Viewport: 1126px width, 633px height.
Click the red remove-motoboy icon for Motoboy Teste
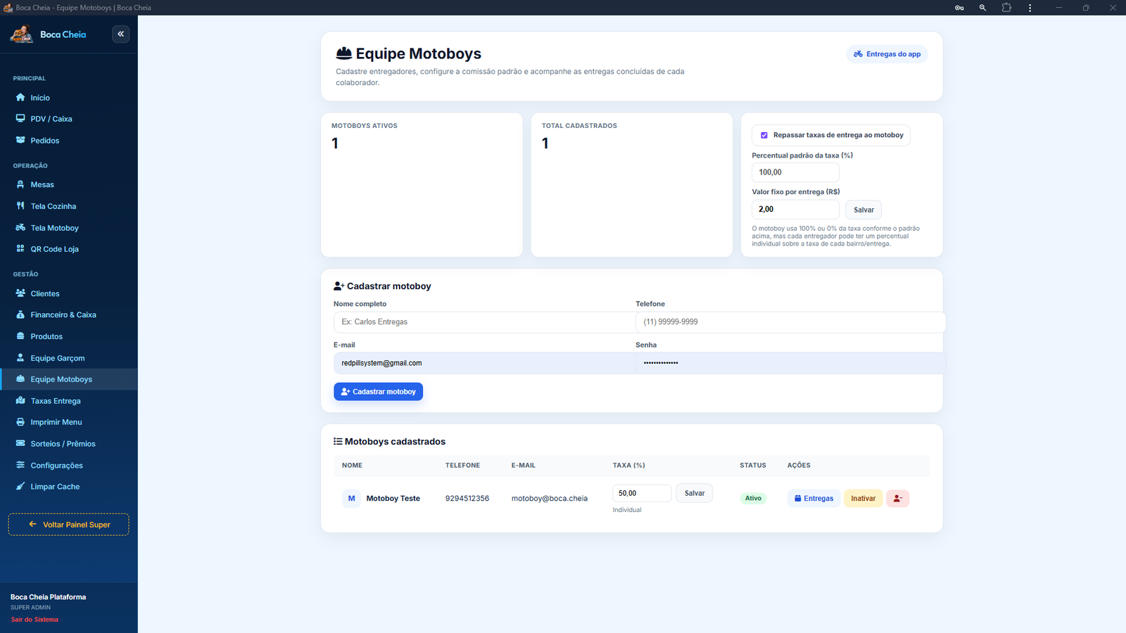tap(897, 499)
